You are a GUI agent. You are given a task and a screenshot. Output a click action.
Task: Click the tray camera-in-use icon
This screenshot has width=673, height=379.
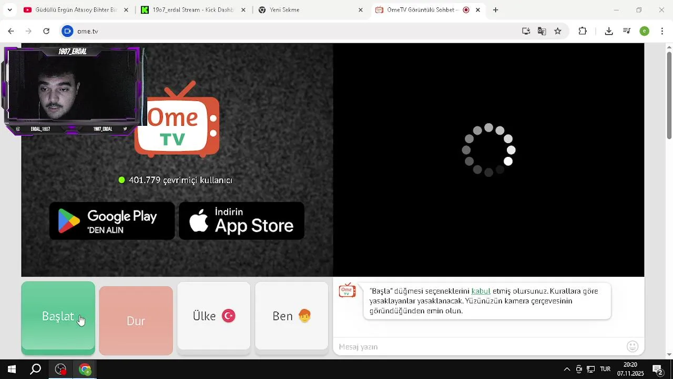click(x=579, y=370)
